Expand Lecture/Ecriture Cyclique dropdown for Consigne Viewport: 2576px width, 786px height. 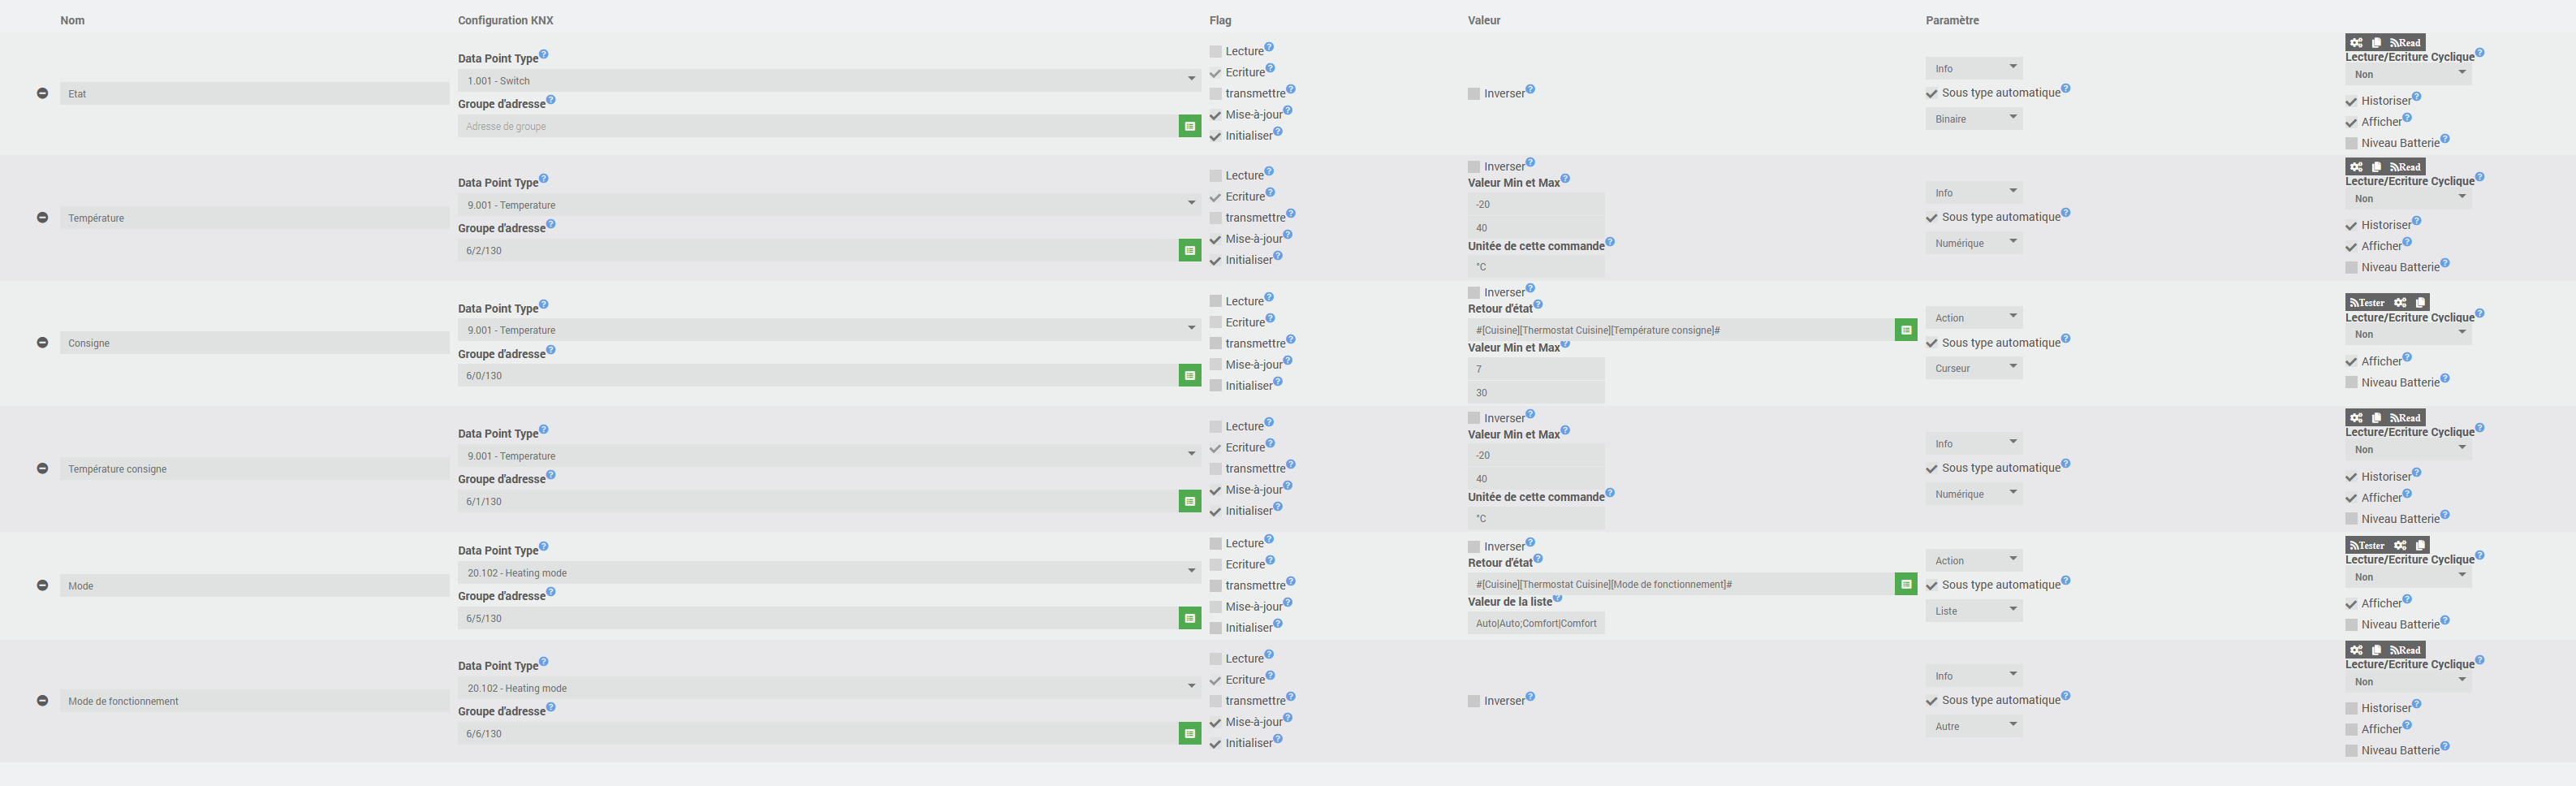[x=2407, y=334]
